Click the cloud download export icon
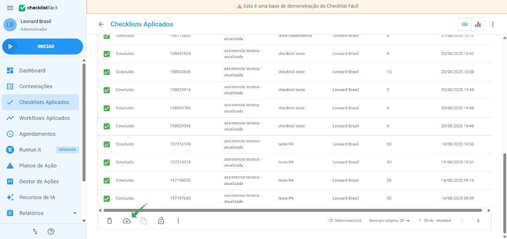This screenshot has height=239, width=507. pyautogui.click(x=127, y=221)
